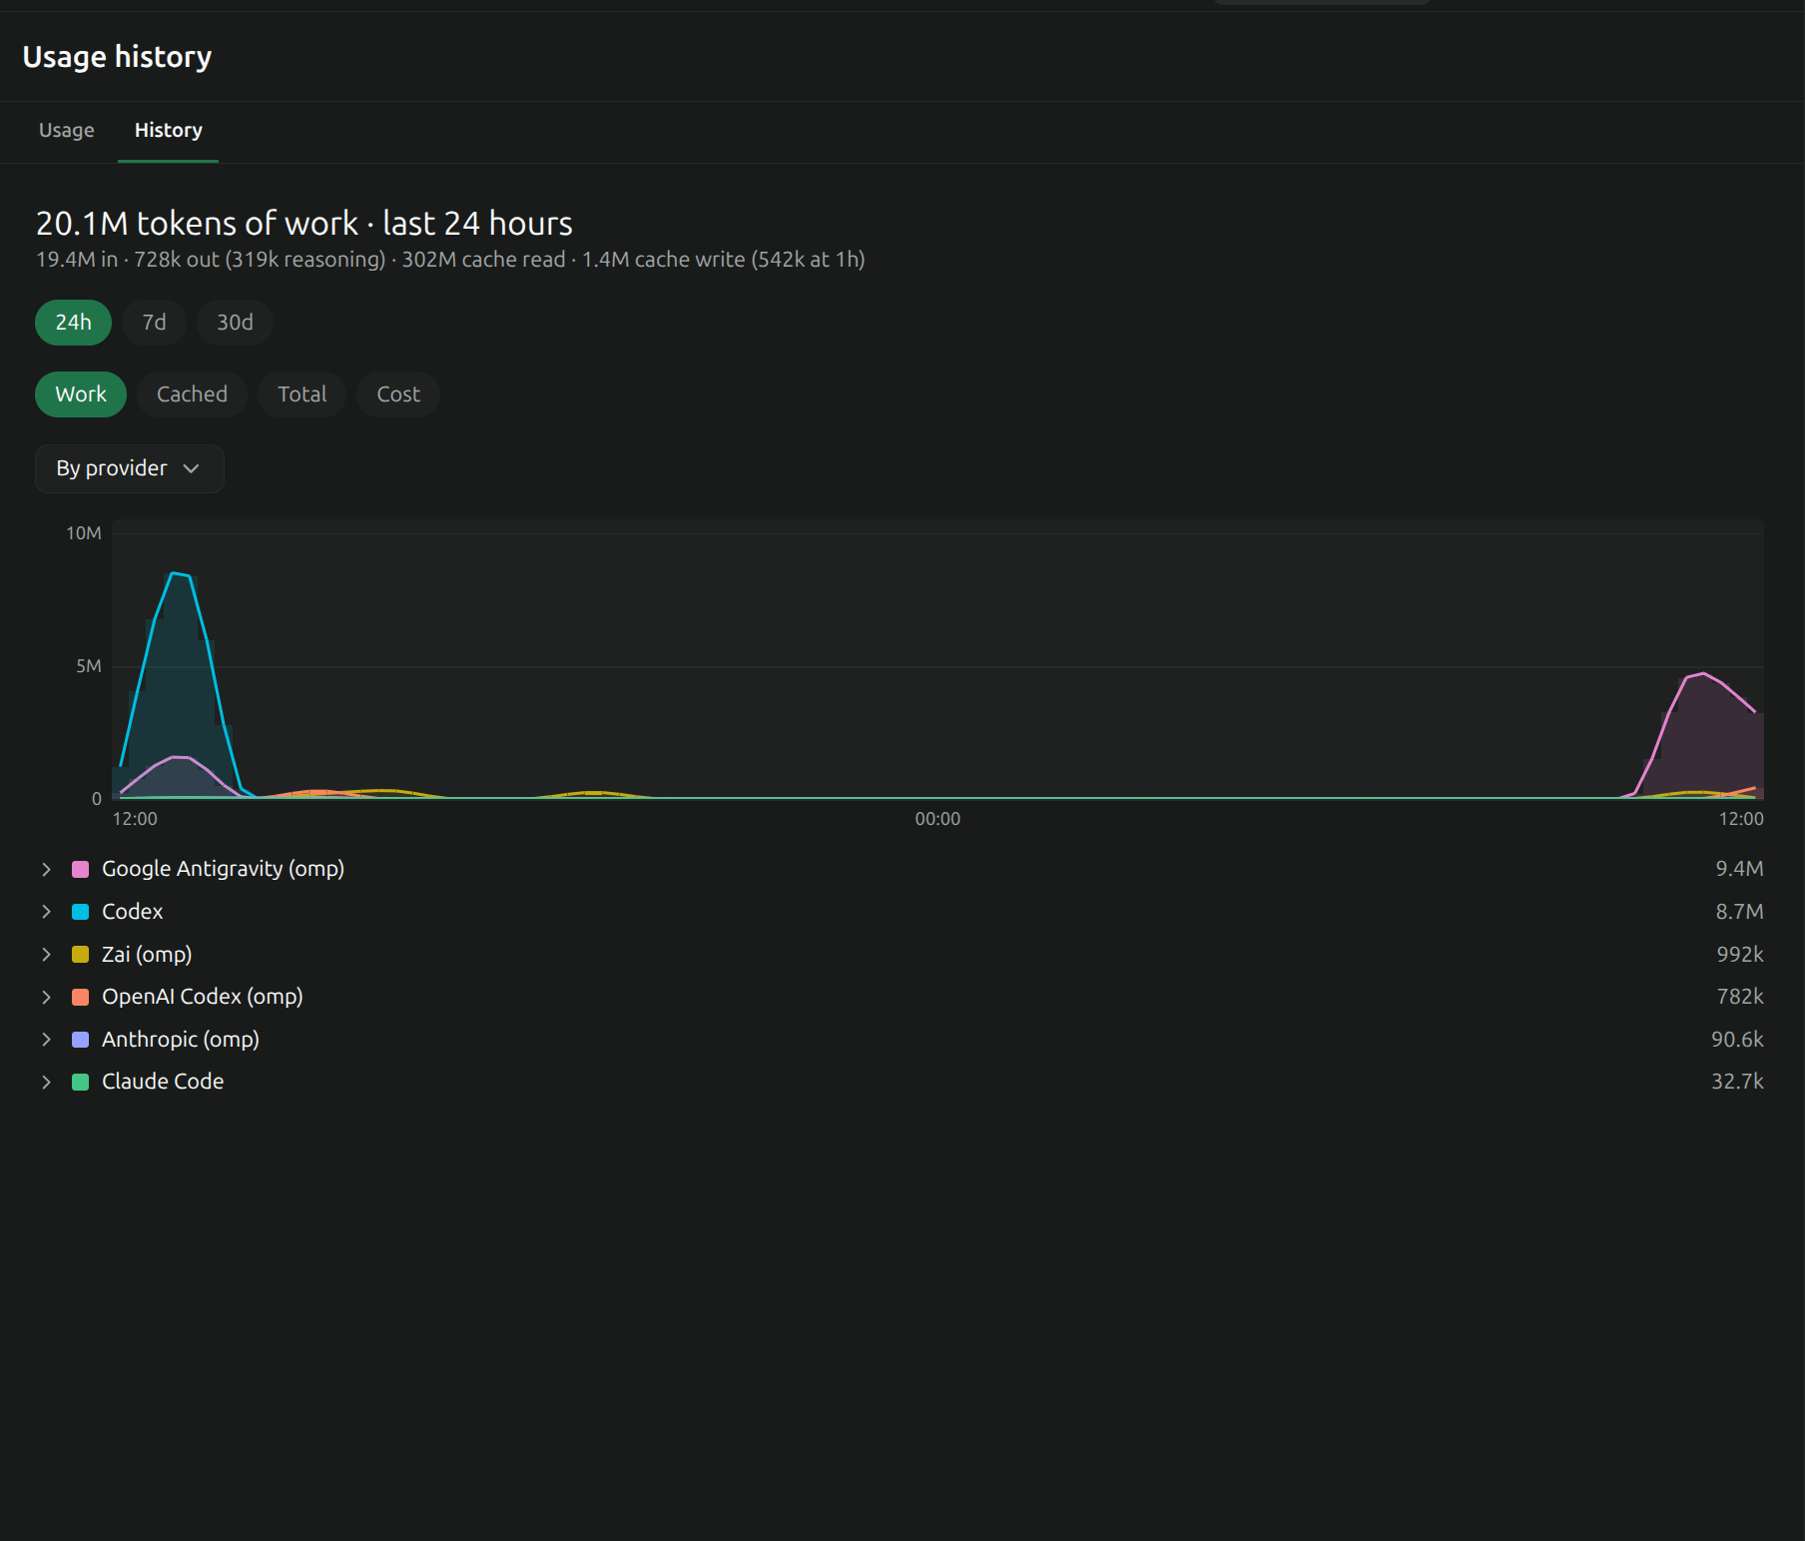Show Cached token metric
The image size is (1805, 1541).
coord(192,394)
